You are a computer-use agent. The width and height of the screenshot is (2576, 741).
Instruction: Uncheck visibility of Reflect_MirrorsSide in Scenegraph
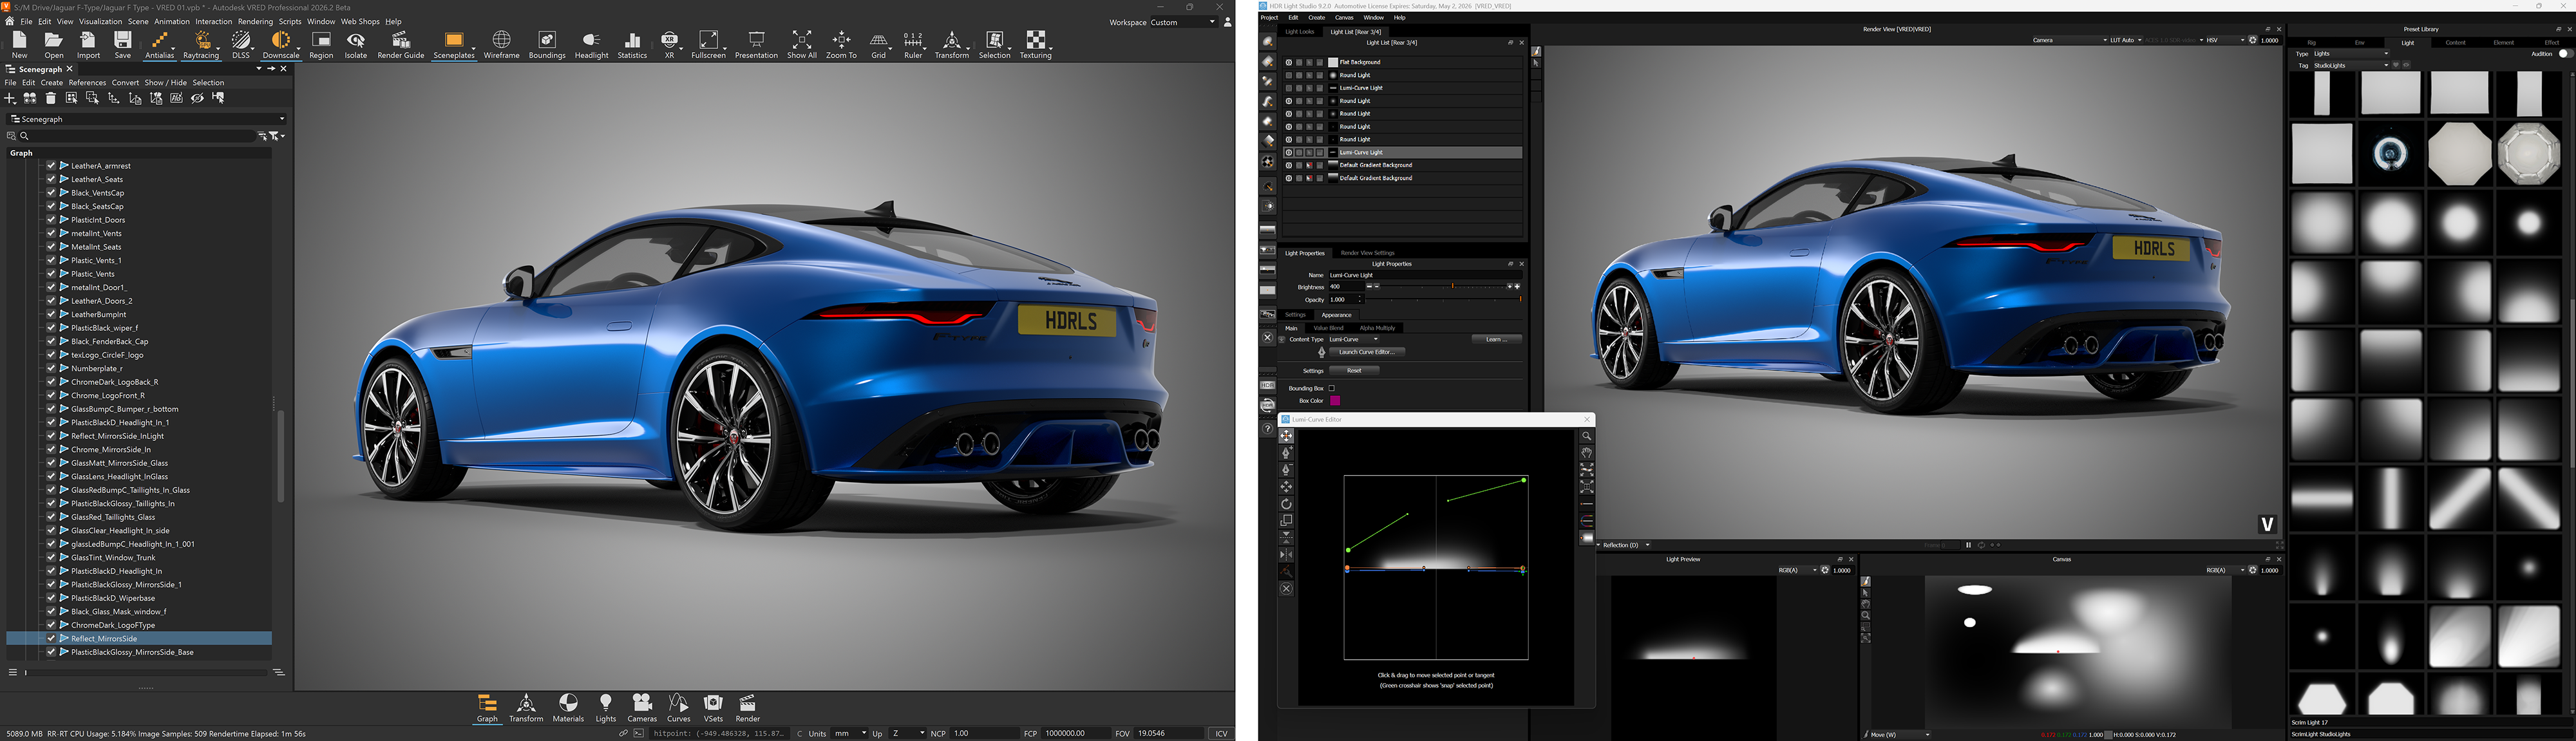(x=50, y=638)
